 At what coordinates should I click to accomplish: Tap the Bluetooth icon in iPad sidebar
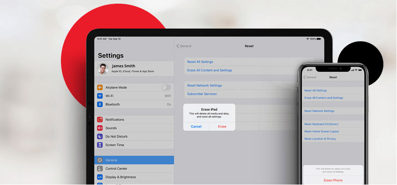coord(100,104)
